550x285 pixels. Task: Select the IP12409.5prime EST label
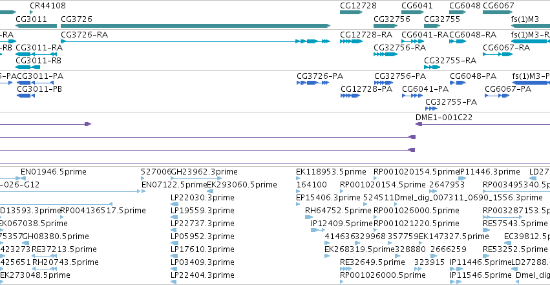click(x=342, y=224)
